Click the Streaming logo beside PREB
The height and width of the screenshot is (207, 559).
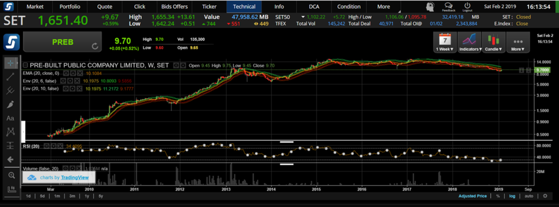12,41
